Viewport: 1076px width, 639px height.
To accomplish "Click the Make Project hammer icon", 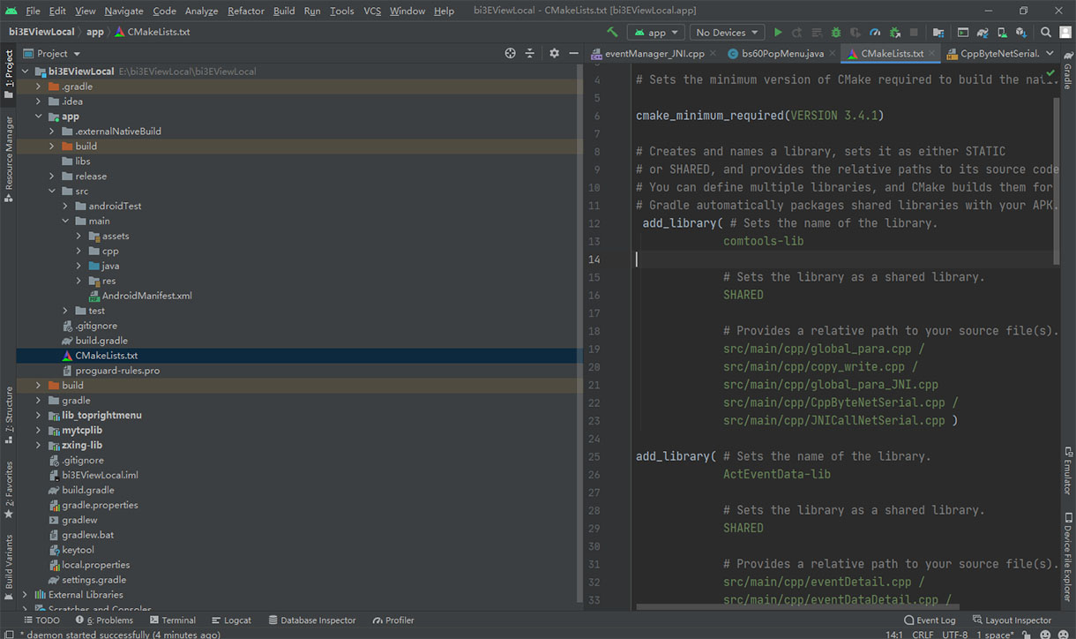I will click(x=612, y=32).
